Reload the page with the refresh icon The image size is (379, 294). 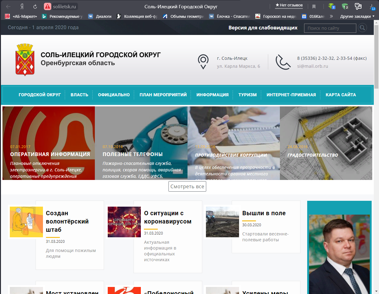(35, 6)
